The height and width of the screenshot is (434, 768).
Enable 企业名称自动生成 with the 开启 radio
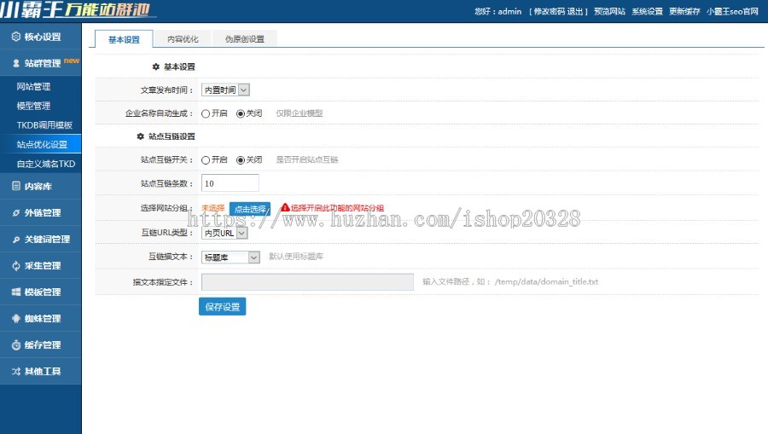click(206, 113)
